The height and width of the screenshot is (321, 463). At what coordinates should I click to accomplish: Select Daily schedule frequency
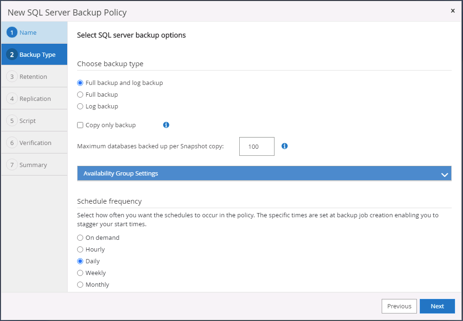pos(80,261)
